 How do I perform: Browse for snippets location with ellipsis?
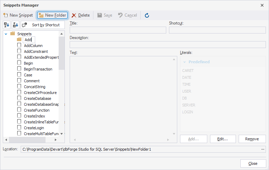coord(263,149)
